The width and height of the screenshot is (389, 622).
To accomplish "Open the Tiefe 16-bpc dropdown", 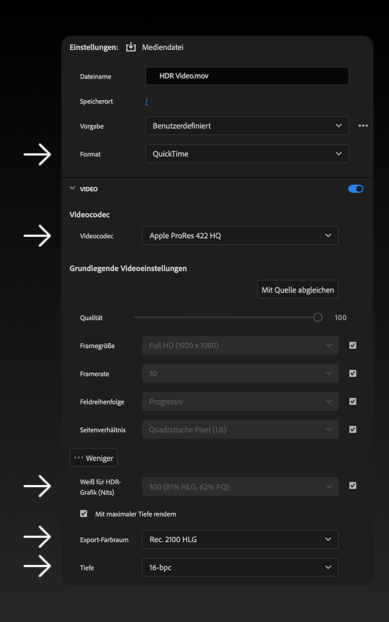I will (x=240, y=568).
